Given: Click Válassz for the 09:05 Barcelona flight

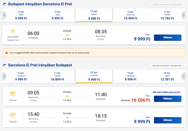Looking at the screenshot, I should click(168, 99).
